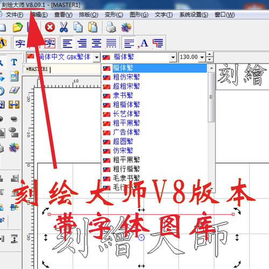This screenshot has width=269, height=269.
Task: Select the ellipse-over-rectangle shape icon
Action: coord(13,132)
